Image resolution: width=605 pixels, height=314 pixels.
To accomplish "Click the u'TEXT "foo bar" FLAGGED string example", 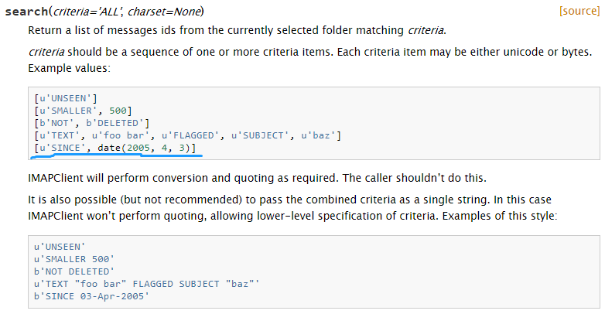I will [147, 284].
